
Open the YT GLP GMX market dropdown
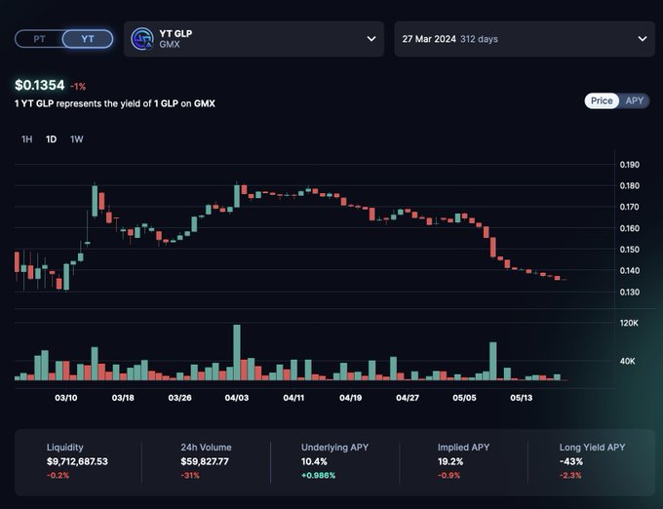[253, 39]
